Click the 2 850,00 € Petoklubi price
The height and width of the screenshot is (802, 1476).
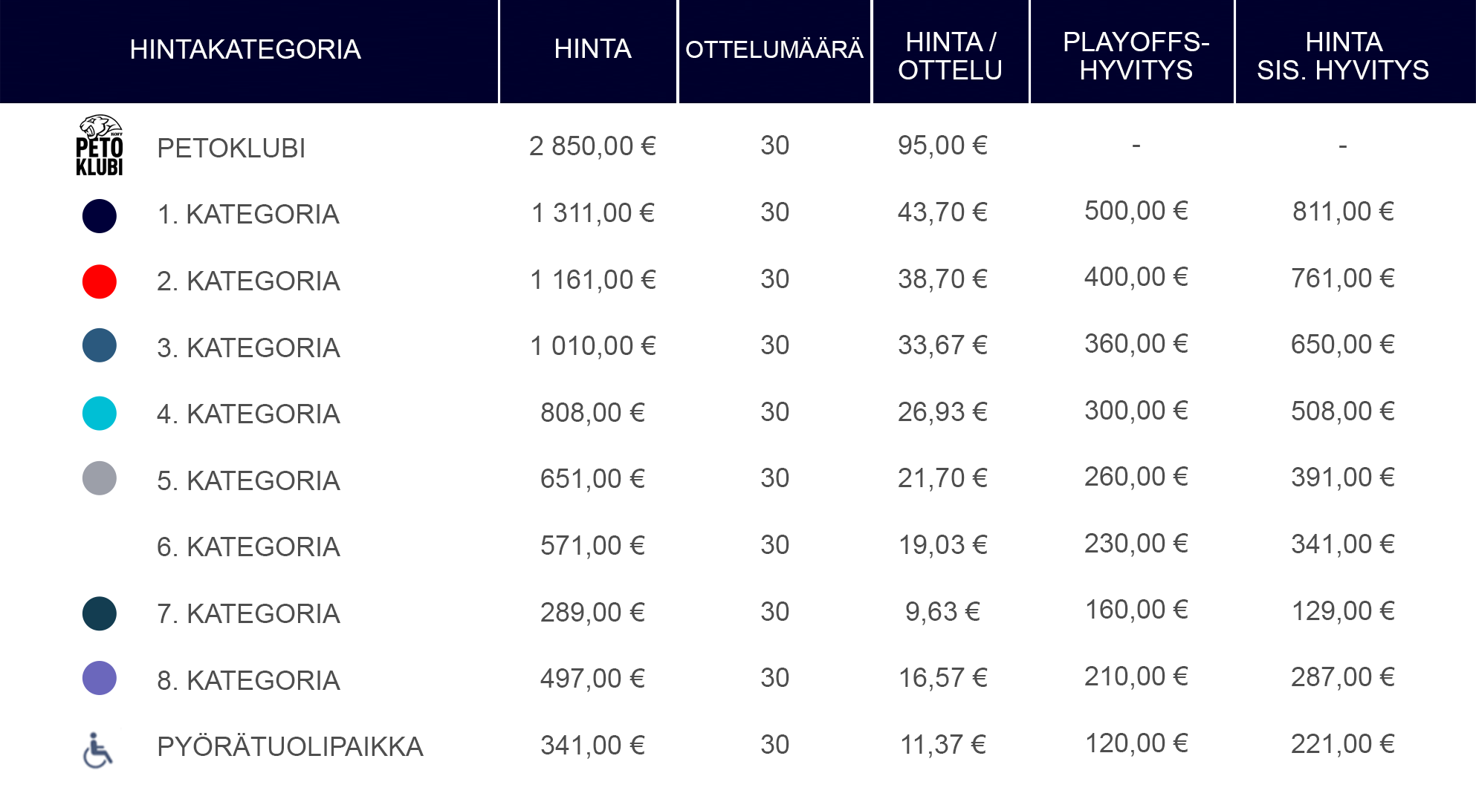pyautogui.click(x=592, y=146)
